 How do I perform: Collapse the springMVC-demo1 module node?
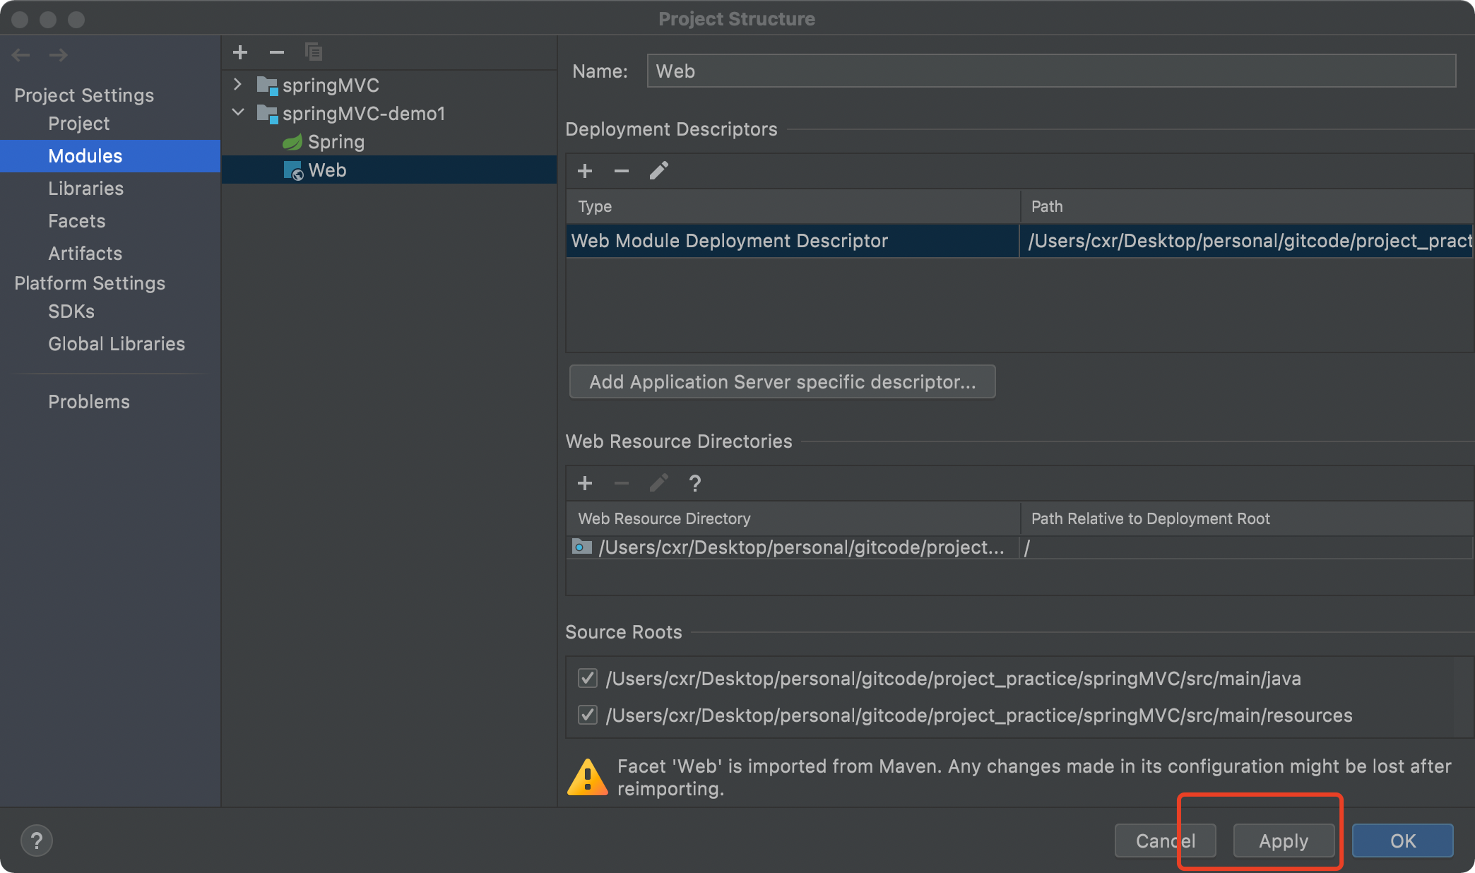point(238,113)
